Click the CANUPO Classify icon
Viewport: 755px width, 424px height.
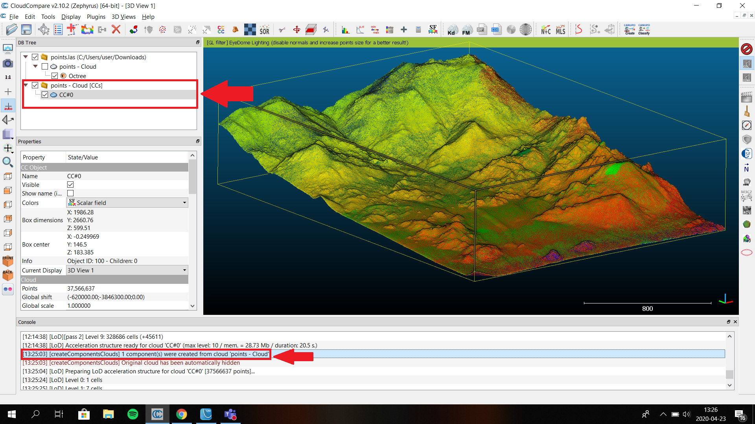tap(644, 29)
